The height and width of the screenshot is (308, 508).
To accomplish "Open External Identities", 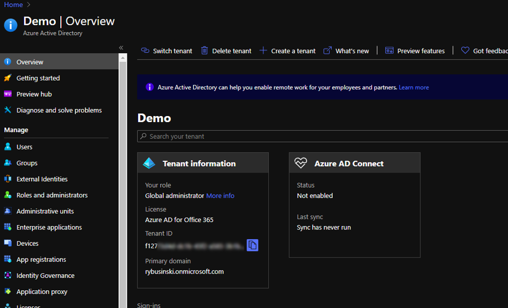I will [x=42, y=179].
